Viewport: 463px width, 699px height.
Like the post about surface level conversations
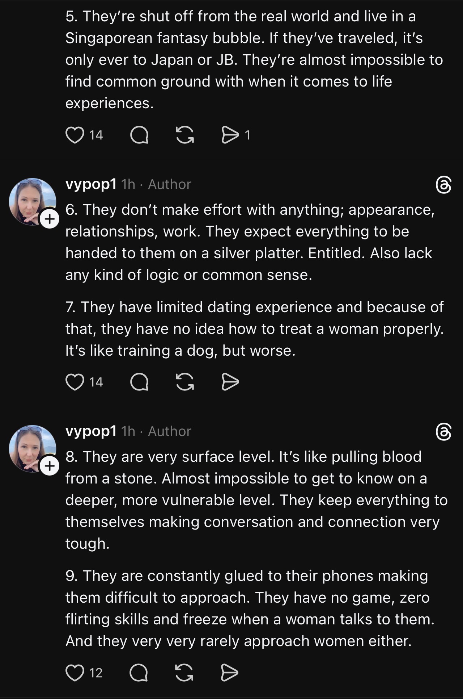[75, 673]
